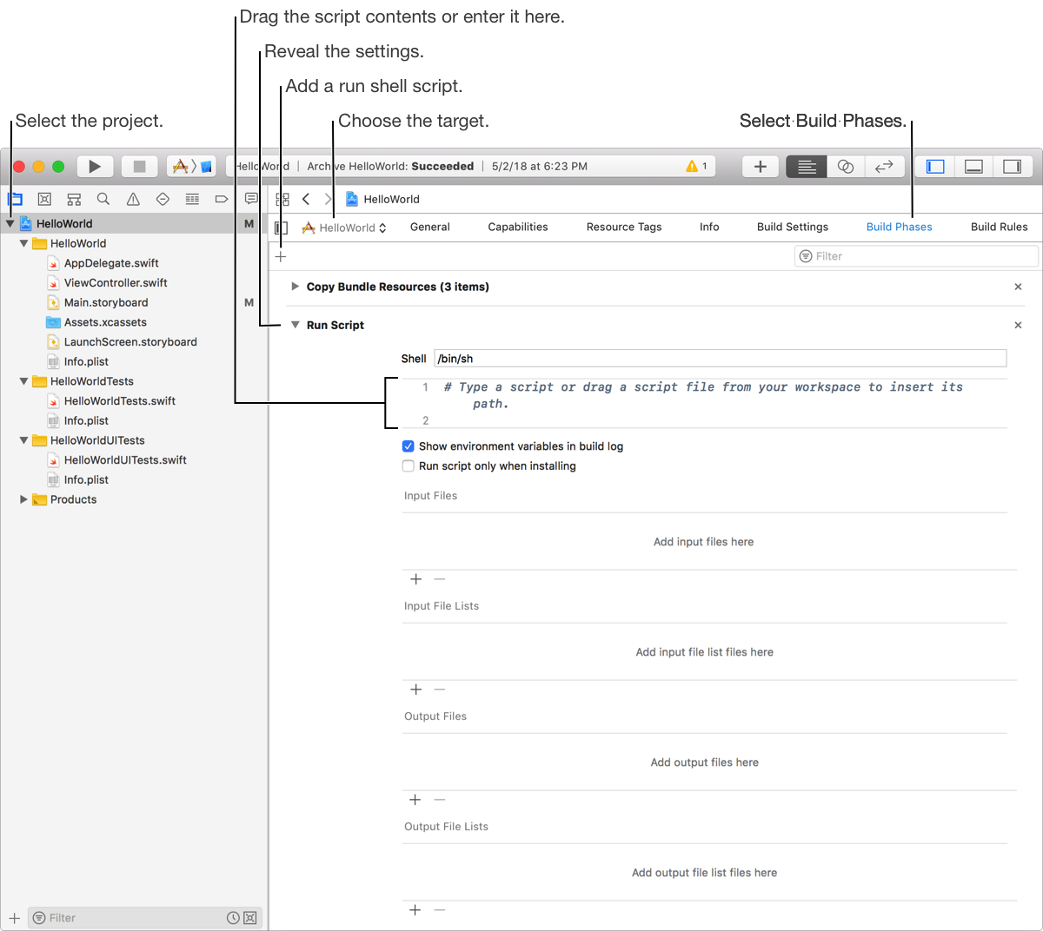
Task: Click the build phases Filter field
Action: click(x=916, y=256)
